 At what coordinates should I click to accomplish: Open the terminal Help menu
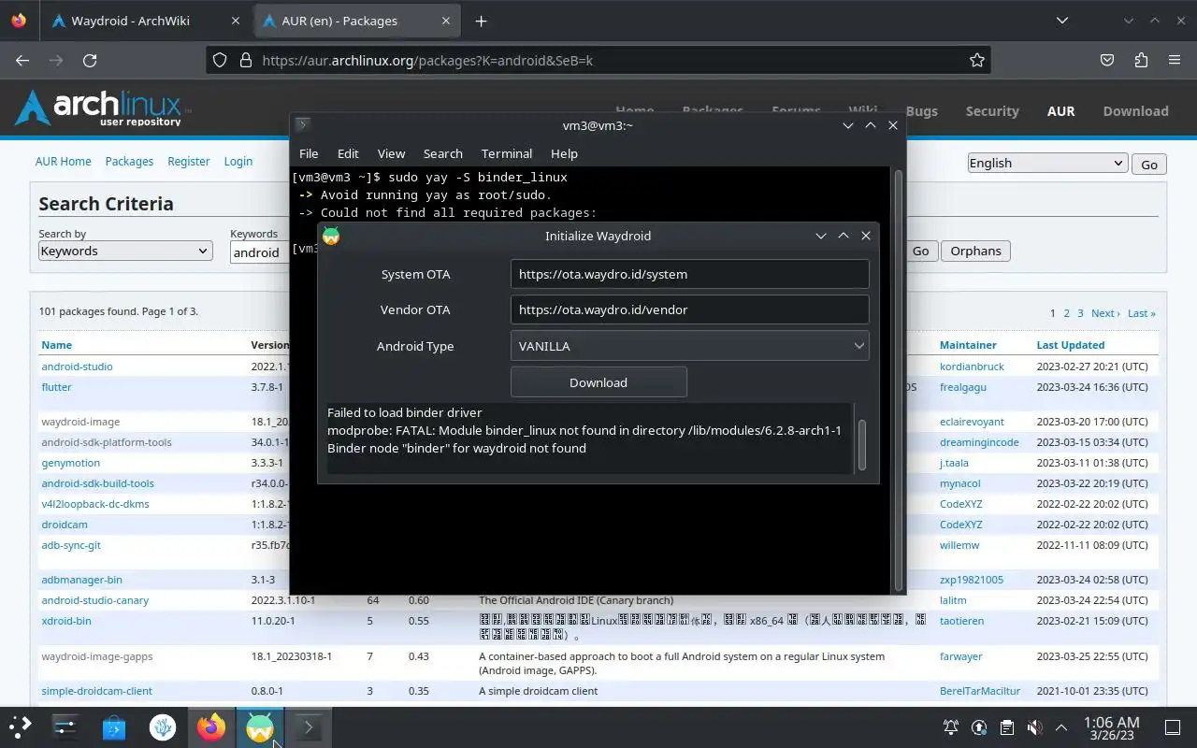click(x=564, y=153)
